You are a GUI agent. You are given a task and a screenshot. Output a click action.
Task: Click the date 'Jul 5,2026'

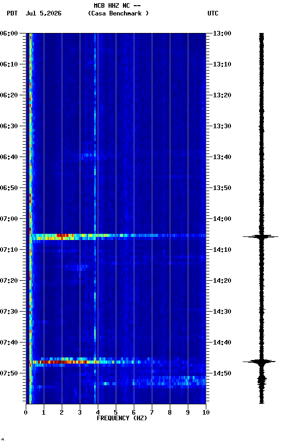43,13
